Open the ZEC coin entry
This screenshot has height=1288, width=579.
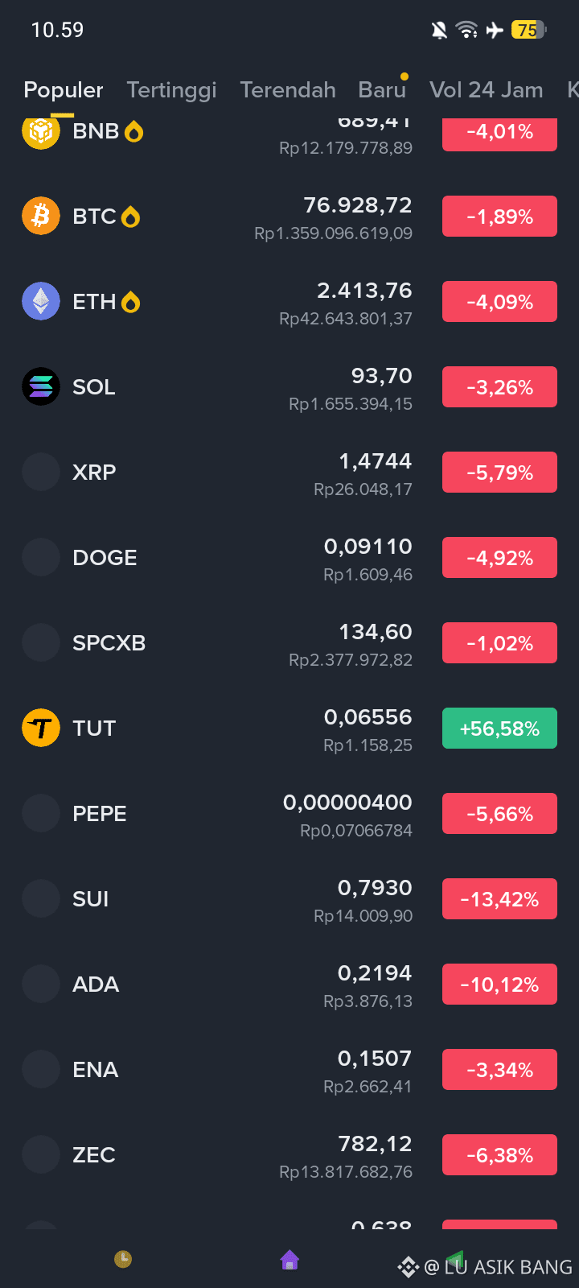(x=289, y=1155)
